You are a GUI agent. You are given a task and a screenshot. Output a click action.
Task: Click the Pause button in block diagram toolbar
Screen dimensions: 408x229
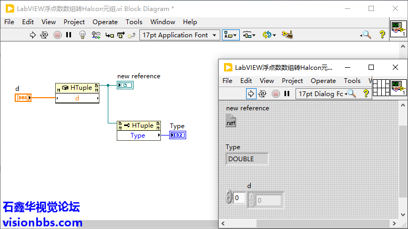click(69, 35)
